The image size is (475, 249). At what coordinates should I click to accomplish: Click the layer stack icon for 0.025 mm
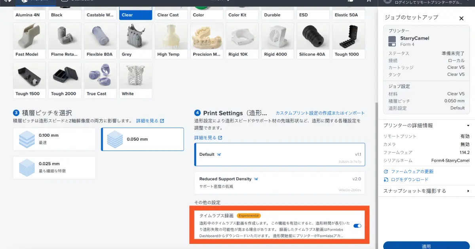[x=27, y=168]
